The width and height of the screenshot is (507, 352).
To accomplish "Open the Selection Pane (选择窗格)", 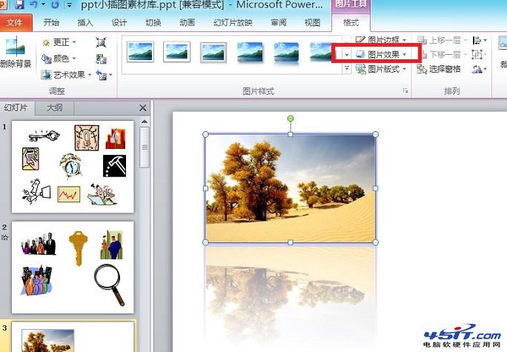I will [x=439, y=69].
